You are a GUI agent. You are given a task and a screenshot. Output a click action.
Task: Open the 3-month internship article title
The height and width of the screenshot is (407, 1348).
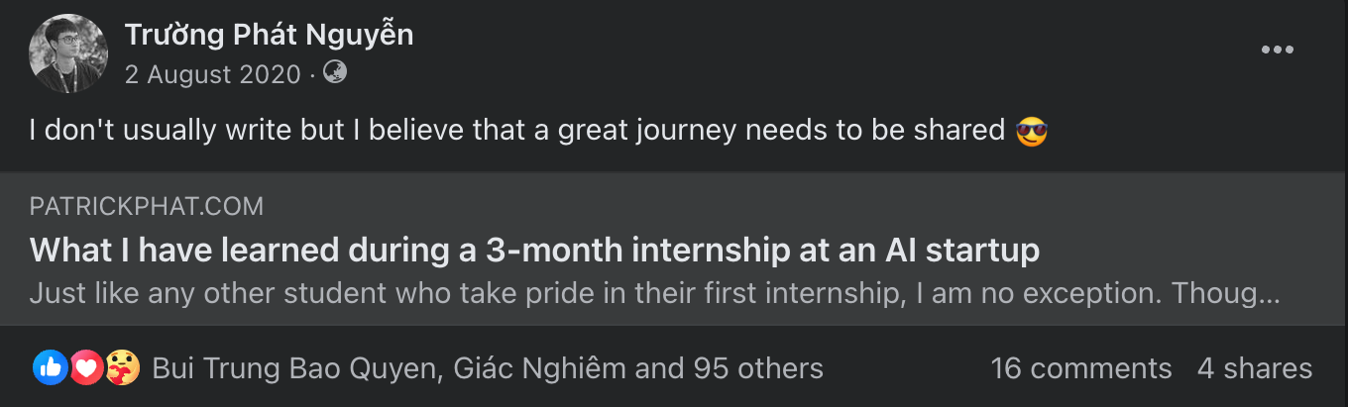tap(534, 250)
